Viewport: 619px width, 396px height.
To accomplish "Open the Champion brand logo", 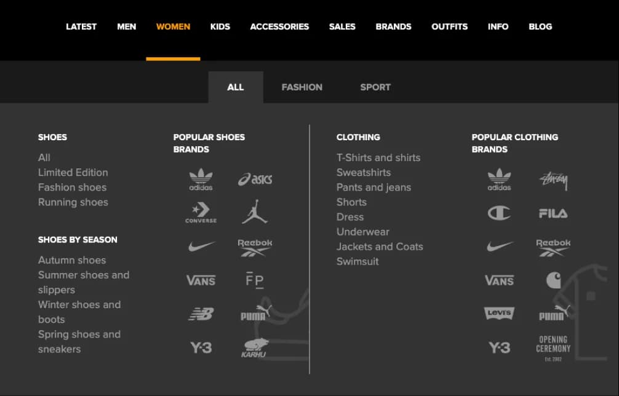I will 499,213.
